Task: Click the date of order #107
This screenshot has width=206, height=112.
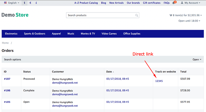Action: [118, 79]
